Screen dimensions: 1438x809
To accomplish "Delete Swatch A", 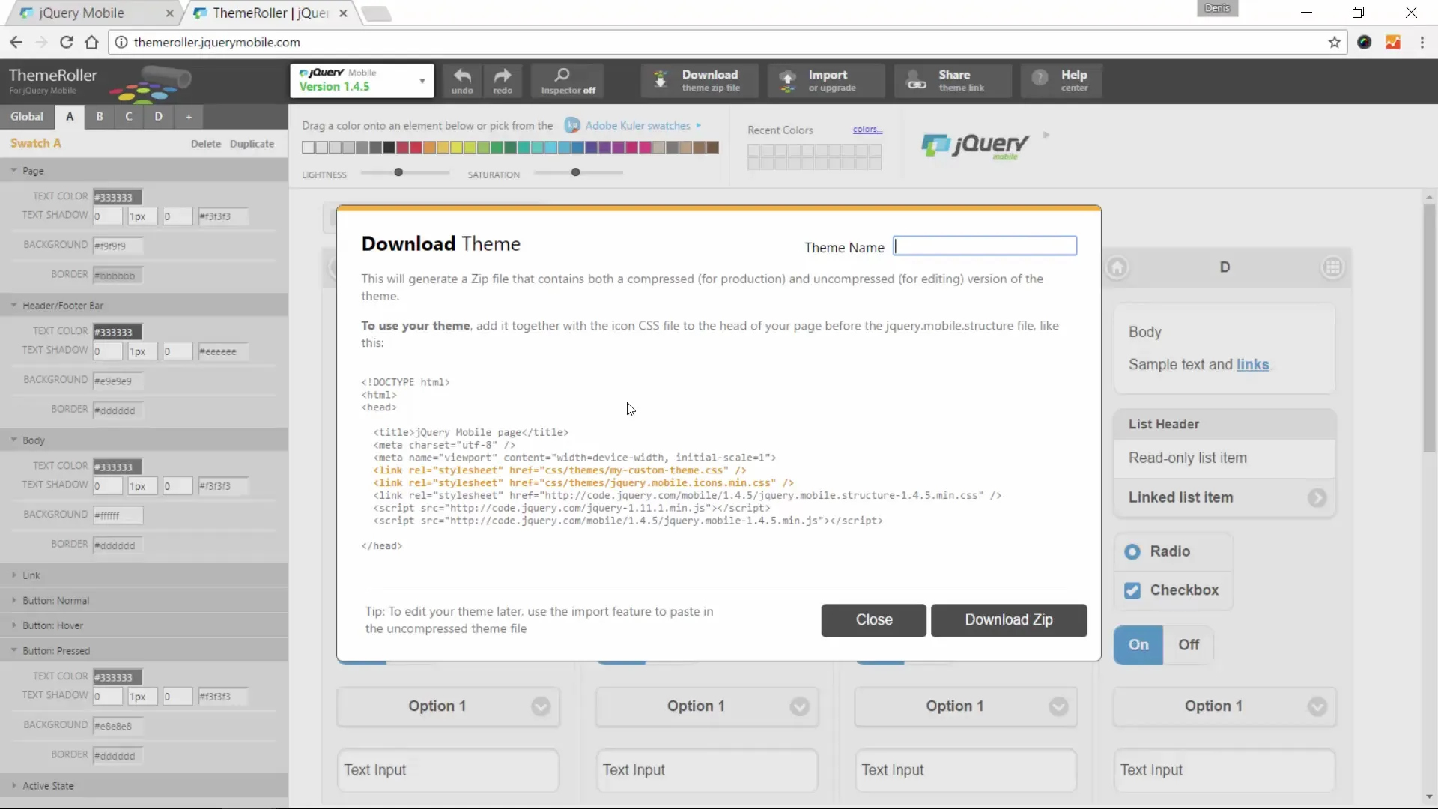I will coord(205,144).
